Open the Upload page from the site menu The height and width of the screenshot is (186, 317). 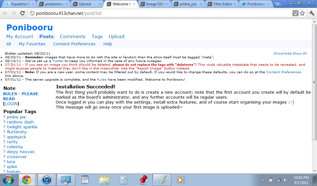pyautogui.click(x=116, y=37)
